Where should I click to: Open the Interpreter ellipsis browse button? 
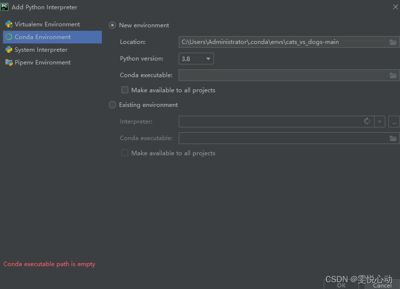click(x=394, y=122)
